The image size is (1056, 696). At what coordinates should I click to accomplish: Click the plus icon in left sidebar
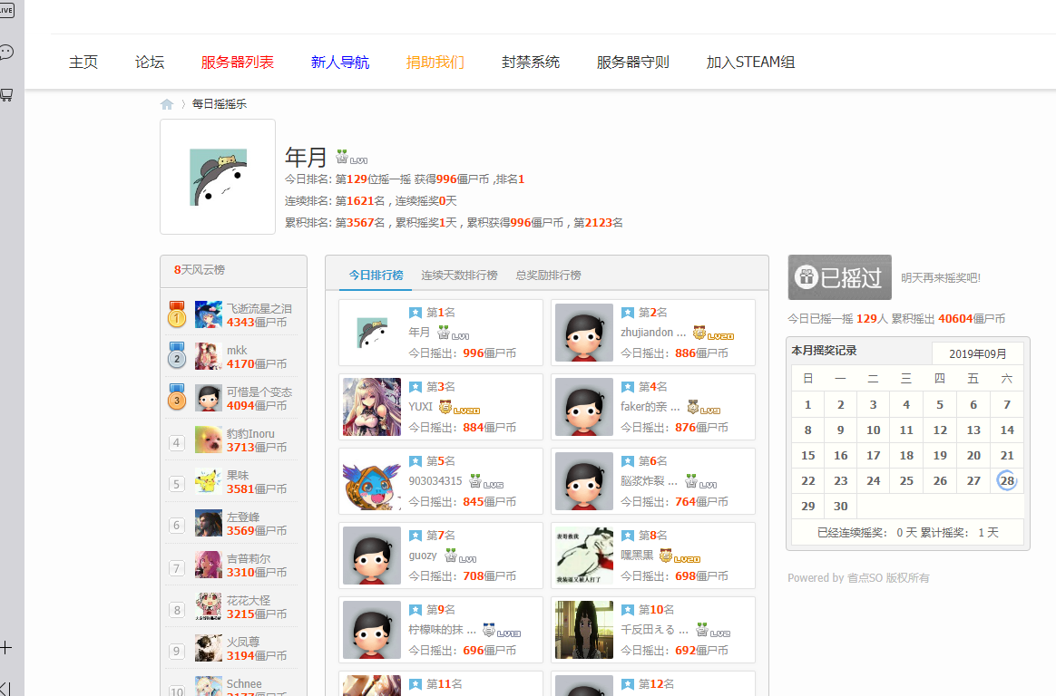click(6, 647)
